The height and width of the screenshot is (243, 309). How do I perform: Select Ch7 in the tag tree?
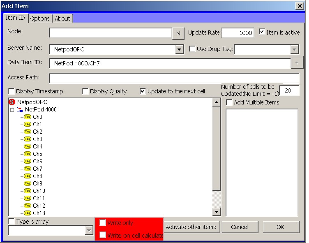37,169
